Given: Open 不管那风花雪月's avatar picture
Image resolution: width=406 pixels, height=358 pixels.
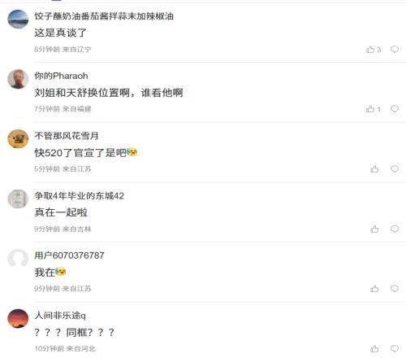Looking at the screenshot, I should [18, 139].
